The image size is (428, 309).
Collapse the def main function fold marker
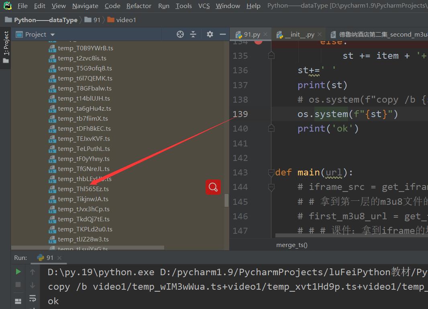tap(271, 173)
